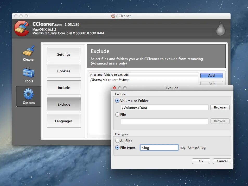
Task: Open the Cookies panel
Action: click(63, 71)
